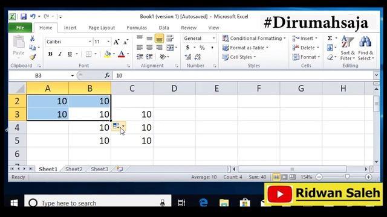The image size is (387, 217).
Task: Click the Insert Worksheet tab icon
Action: coord(120,169)
